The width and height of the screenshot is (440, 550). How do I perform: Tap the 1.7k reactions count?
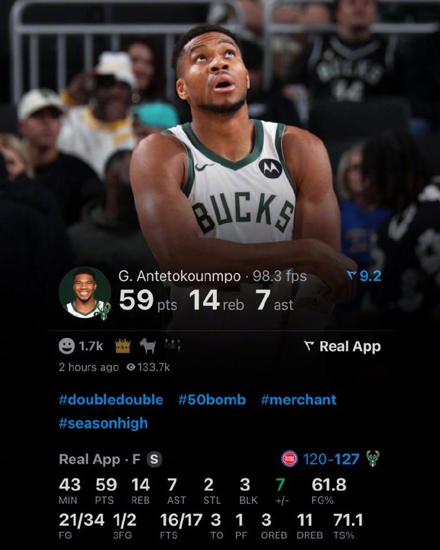[x=91, y=346]
